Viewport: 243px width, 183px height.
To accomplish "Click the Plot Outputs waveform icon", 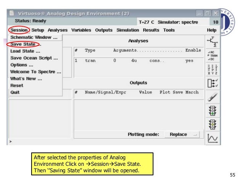I will click(213, 138).
